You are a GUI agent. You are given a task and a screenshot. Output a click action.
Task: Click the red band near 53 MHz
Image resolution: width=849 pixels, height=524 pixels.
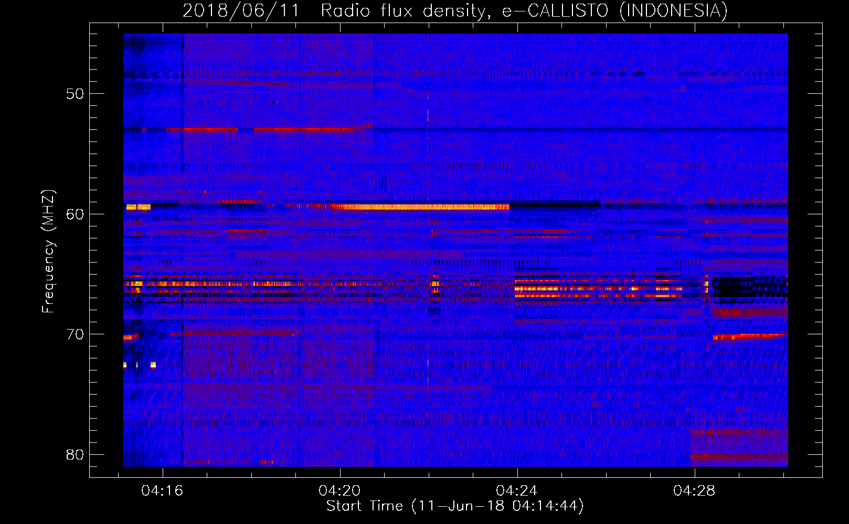[x=270, y=129]
